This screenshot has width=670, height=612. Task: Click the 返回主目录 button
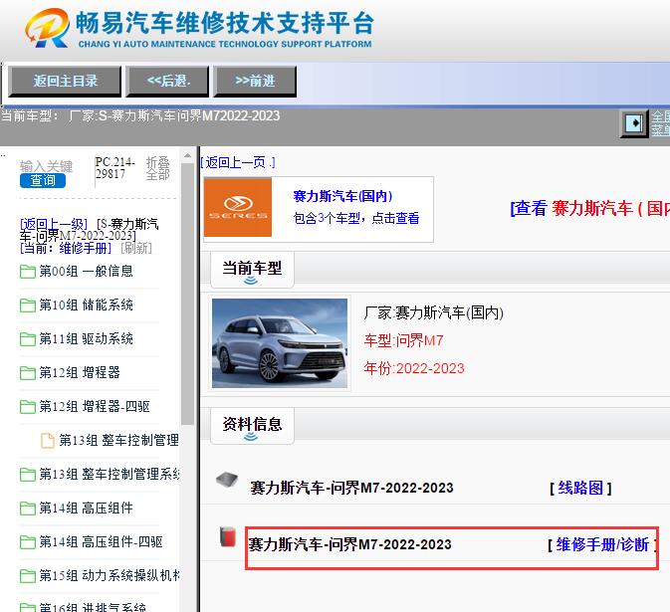tap(65, 82)
